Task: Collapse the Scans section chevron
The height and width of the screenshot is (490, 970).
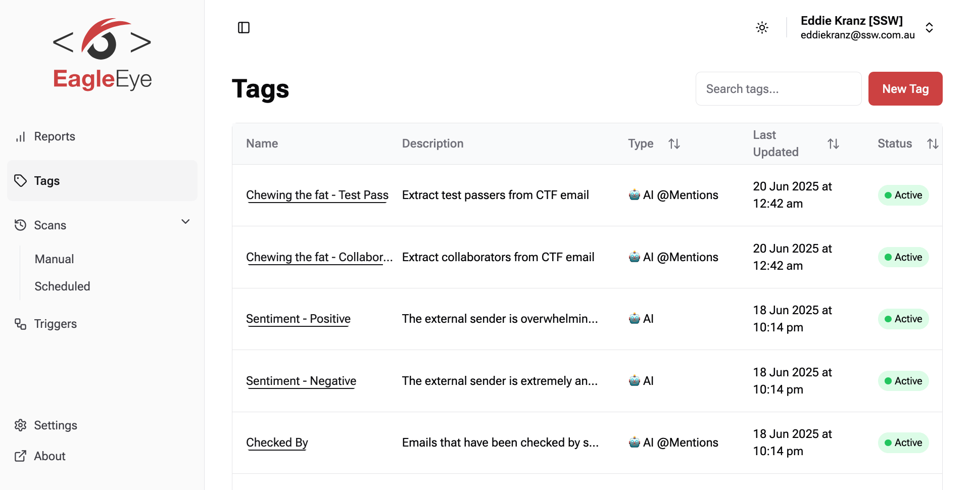Action: click(x=185, y=222)
